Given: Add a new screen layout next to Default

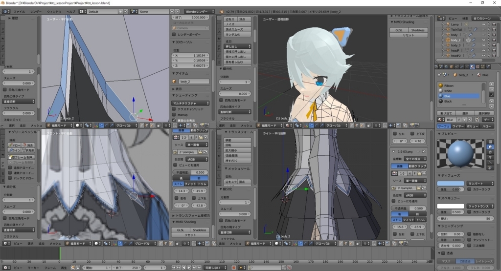Looking at the screenshot, I should pyautogui.click(x=120, y=12).
